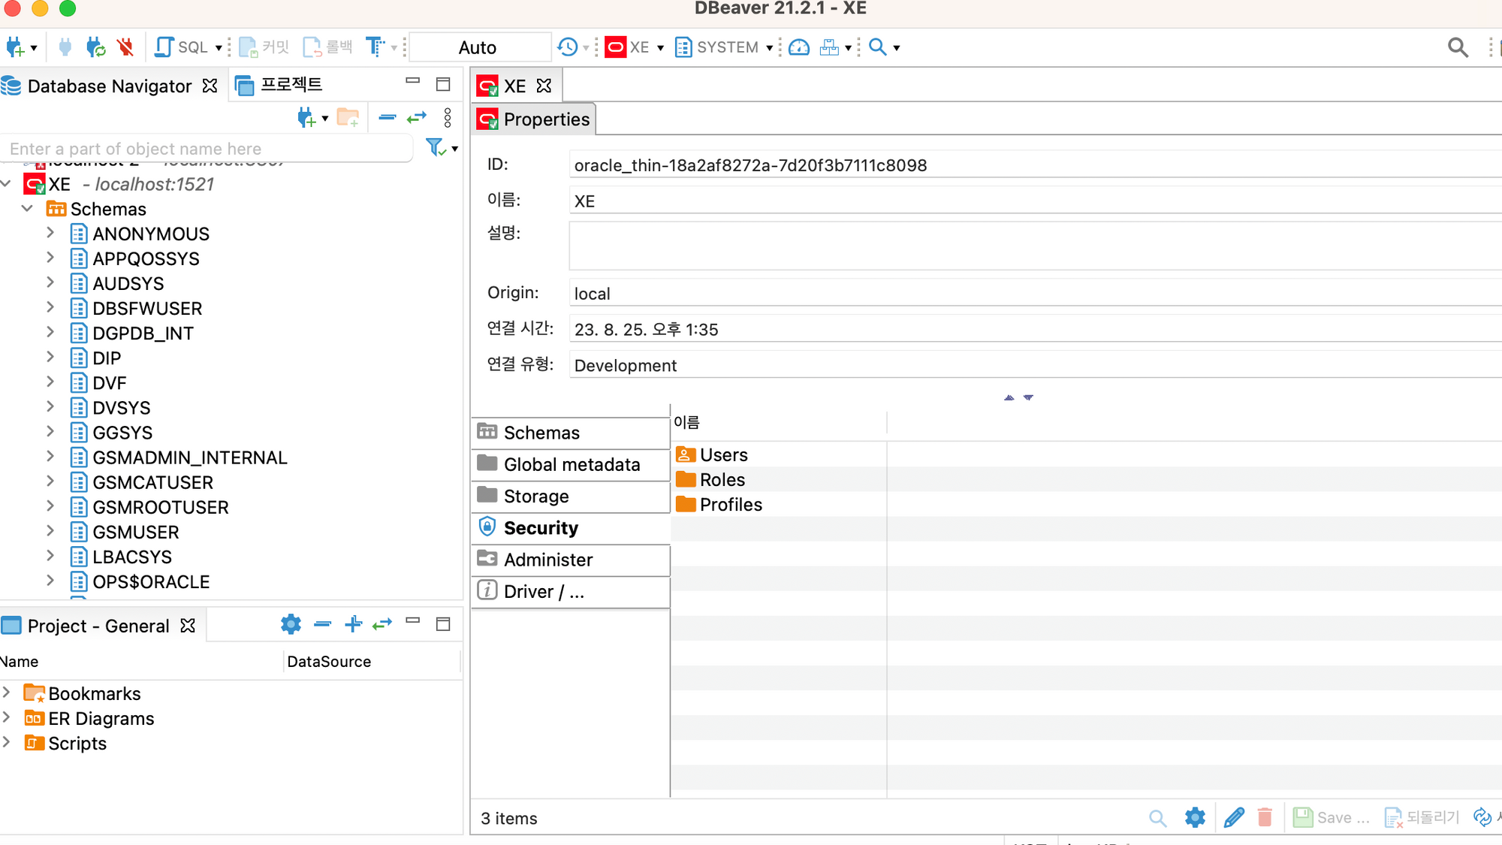Collapse the Schemas tree folder

[x=28, y=209]
